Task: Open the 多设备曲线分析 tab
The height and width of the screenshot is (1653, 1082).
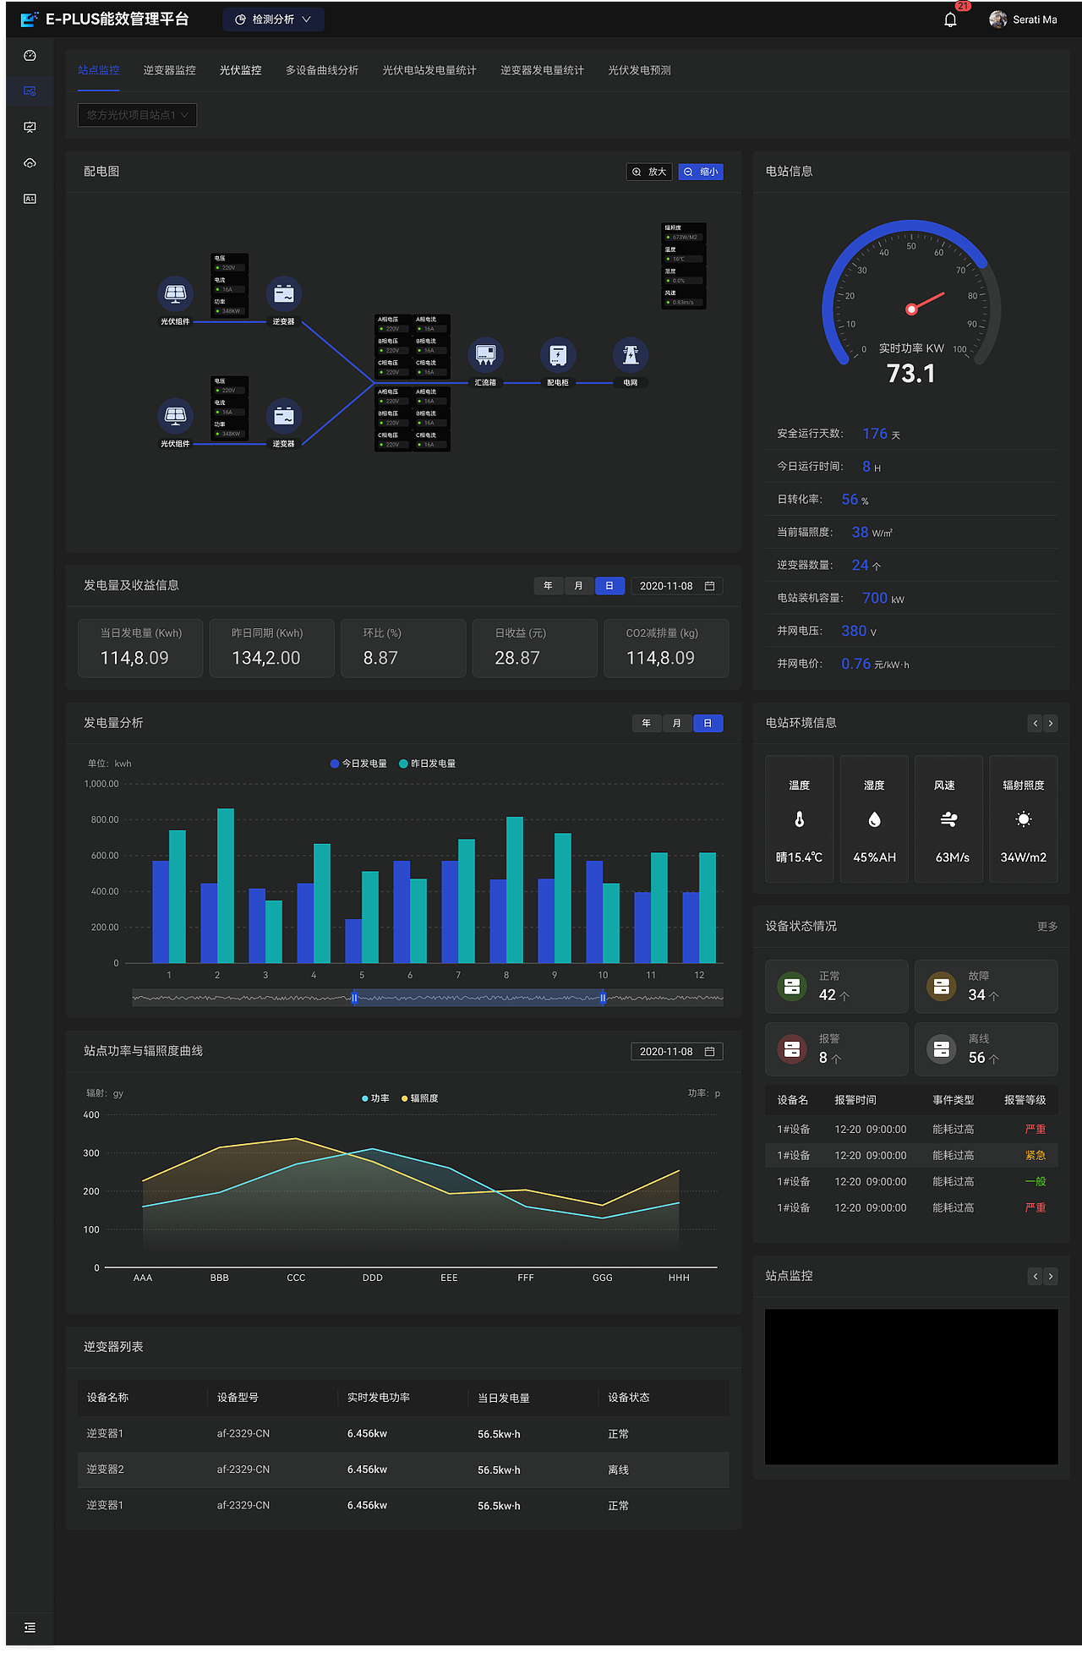Action: pyautogui.click(x=322, y=70)
